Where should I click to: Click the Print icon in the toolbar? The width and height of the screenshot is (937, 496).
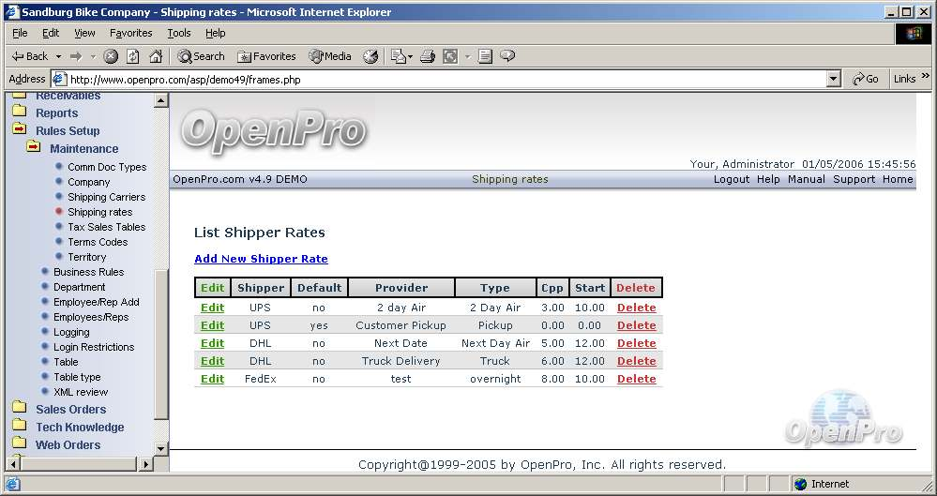click(428, 56)
